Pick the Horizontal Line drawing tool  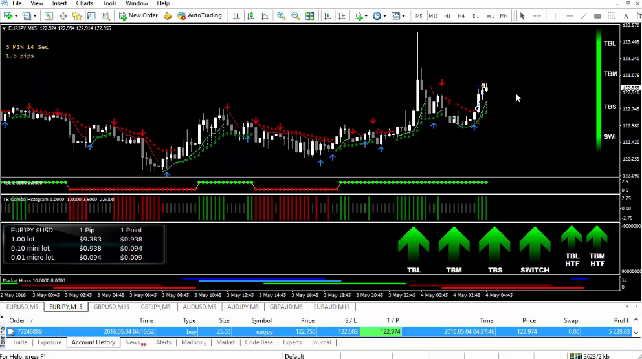(x=569, y=16)
